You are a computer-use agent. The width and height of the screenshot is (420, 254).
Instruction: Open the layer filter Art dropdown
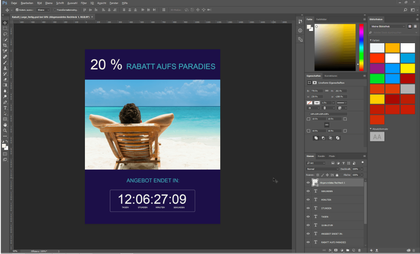click(316, 163)
